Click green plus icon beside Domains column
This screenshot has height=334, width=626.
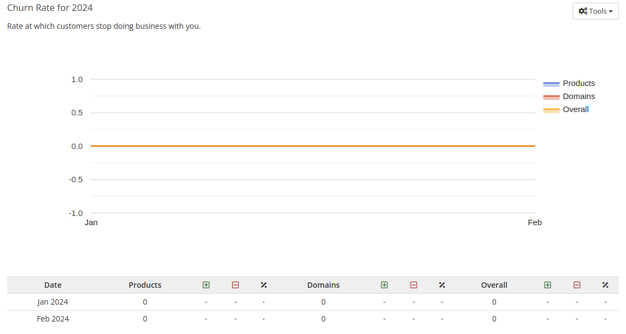click(385, 285)
